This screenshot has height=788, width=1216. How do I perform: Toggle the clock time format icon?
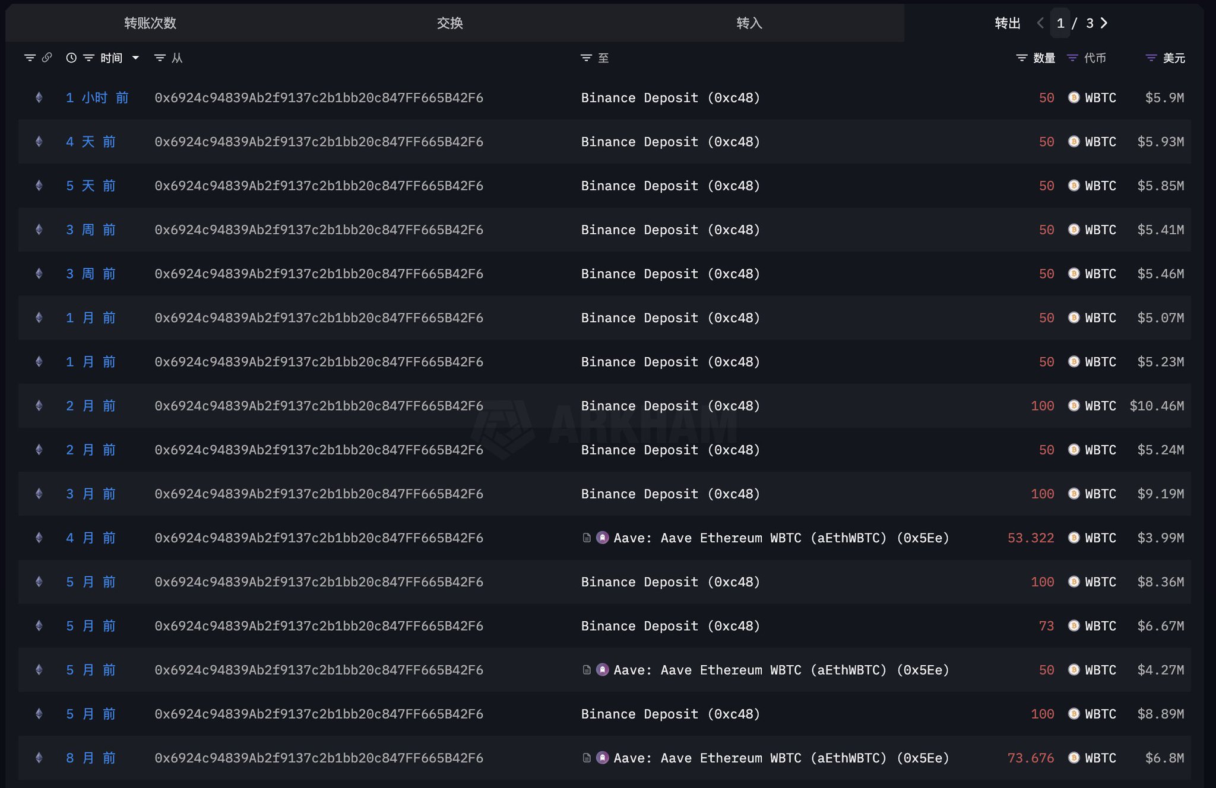[x=71, y=58]
